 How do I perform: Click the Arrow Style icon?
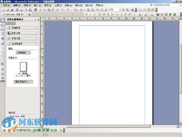pos(166,15)
